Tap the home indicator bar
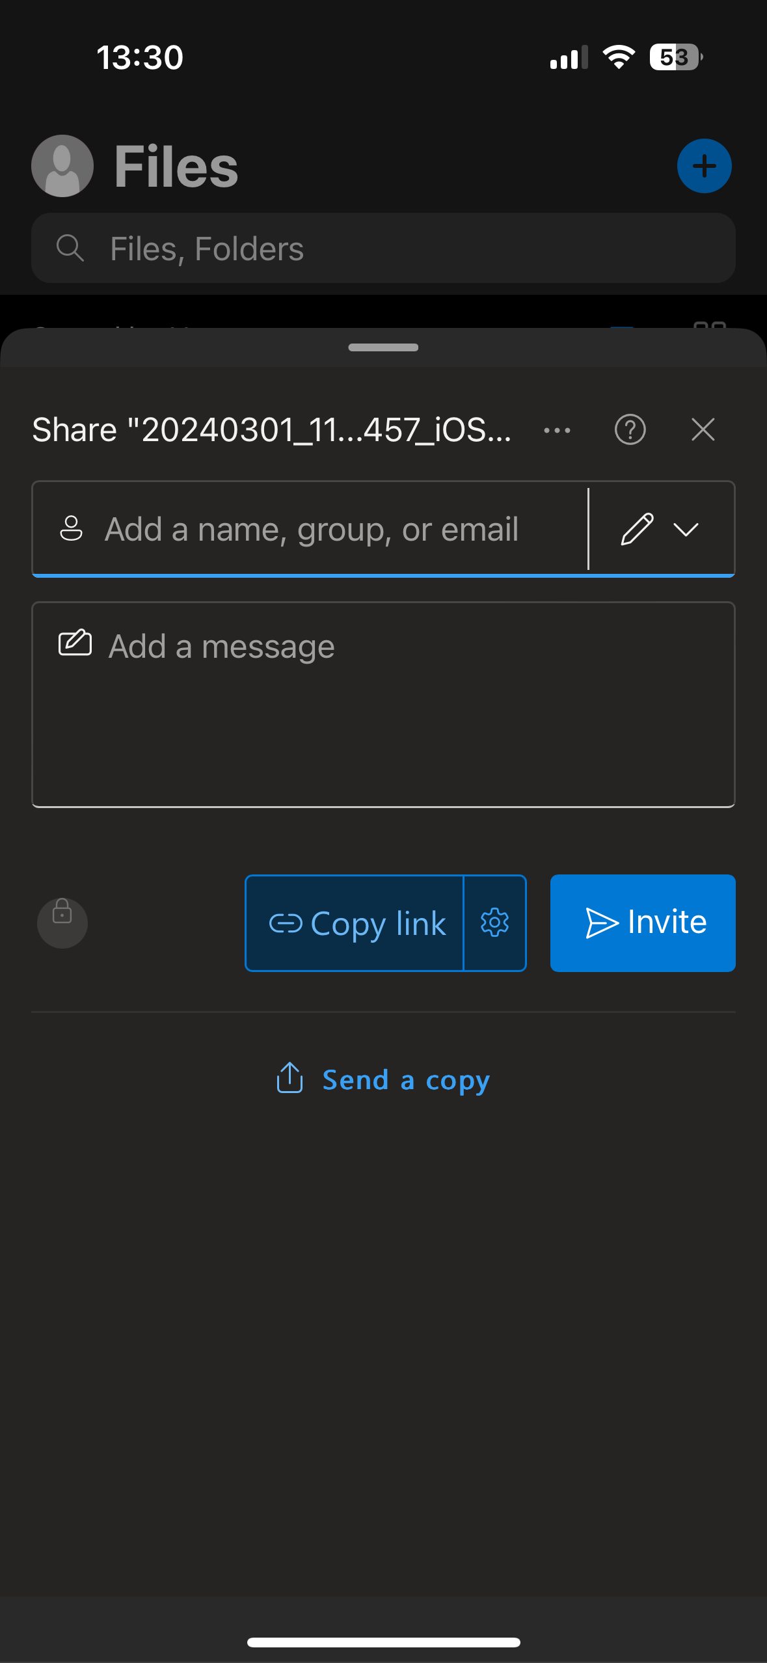 383,1642
